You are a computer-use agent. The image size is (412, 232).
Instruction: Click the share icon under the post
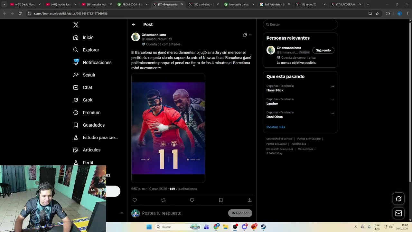(249, 200)
